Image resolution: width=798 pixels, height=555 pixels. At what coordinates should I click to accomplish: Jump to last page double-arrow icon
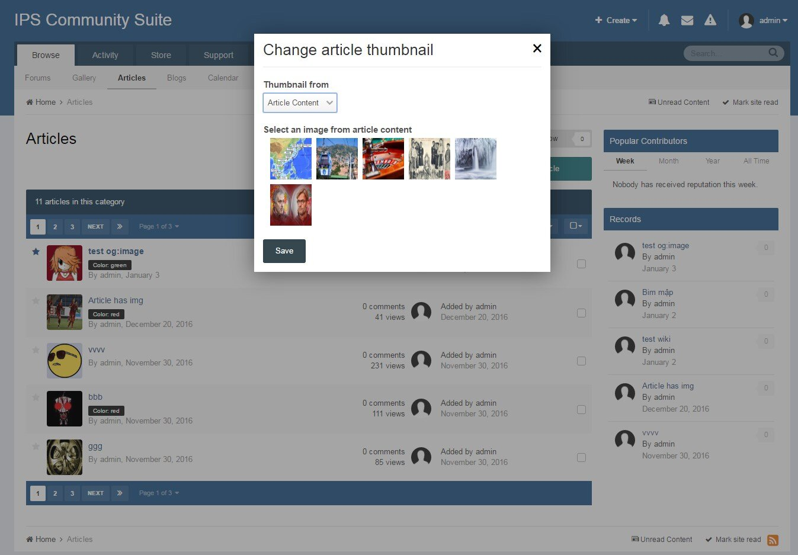(120, 227)
